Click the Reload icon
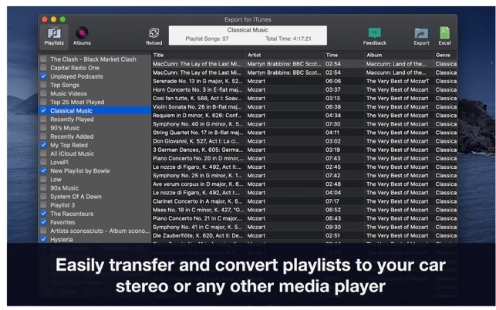The image size is (496, 310). coord(154,33)
